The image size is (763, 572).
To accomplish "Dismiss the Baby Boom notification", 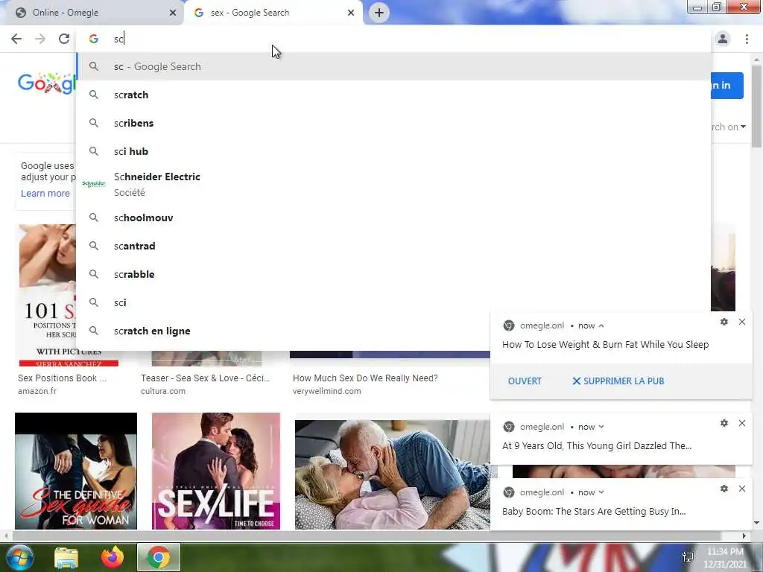I will (741, 489).
